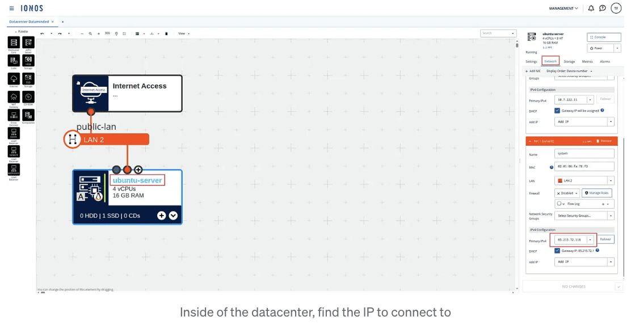Select the ubuntu-server title on canvas
631x329 pixels.
tap(137, 180)
